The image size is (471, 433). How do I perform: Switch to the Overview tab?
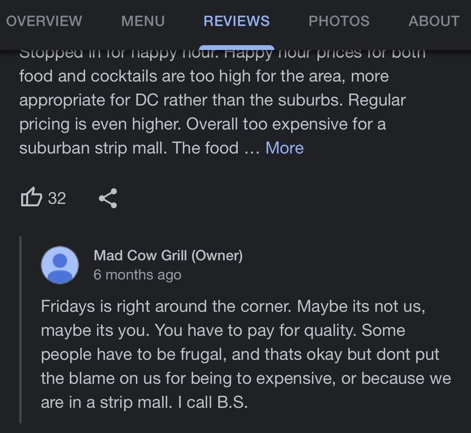pos(44,21)
